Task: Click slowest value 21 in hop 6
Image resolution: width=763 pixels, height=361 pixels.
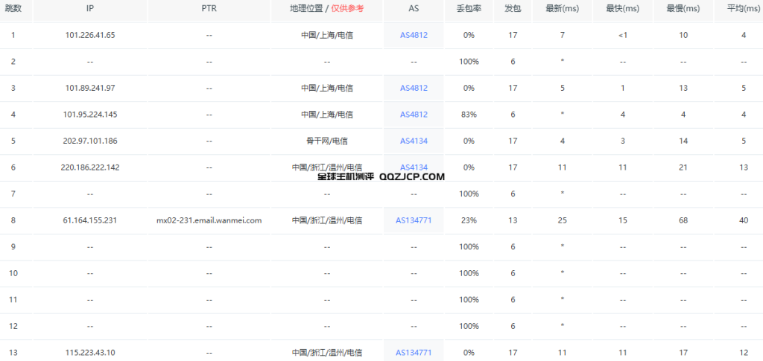Action: pyautogui.click(x=683, y=167)
